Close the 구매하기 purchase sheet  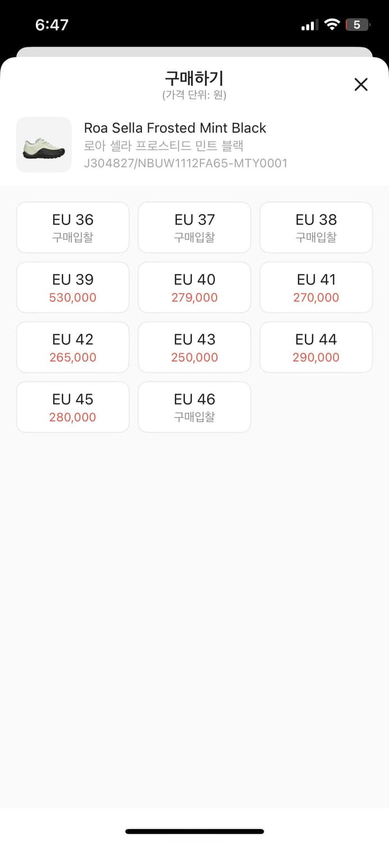(x=361, y=84)
